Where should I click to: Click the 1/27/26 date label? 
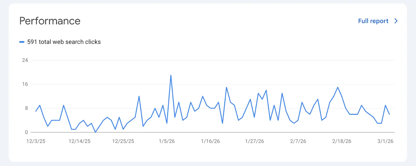tap(254, 141)
